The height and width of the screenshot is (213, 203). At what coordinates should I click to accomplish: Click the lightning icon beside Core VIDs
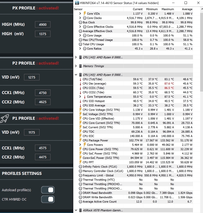pos(84,14)
